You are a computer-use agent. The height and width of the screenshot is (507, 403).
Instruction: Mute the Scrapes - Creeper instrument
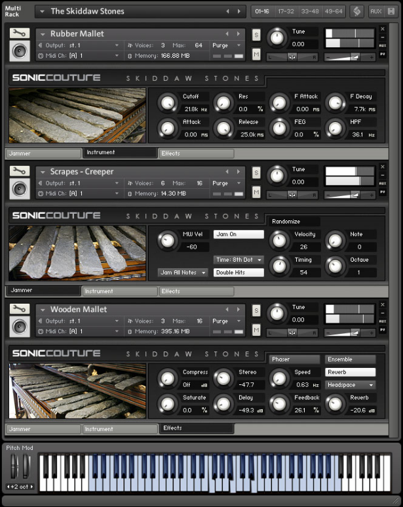256,192
